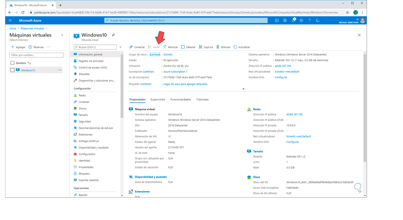
Task: Toggle the Nombre select-all checkbox
Action: pos(12,63)
